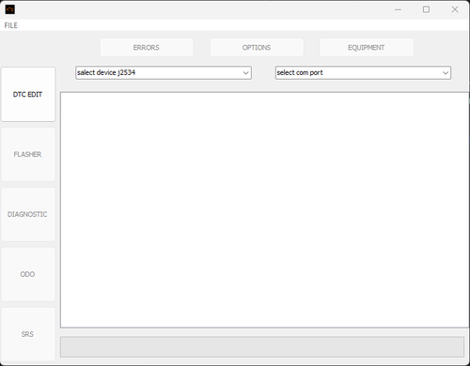Viewport: 470px width, 366px height.
Task: Maximize the application window
Action: (x=426, y=9)
